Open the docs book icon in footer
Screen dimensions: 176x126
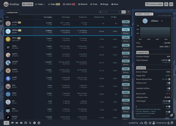(12, 123)
